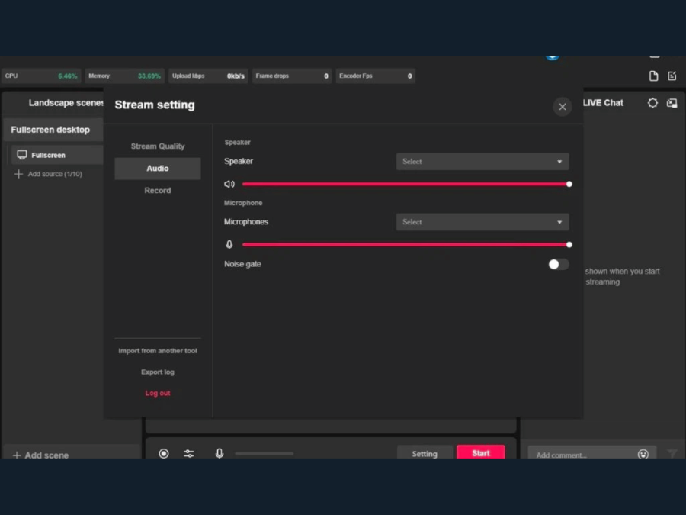This screenshot has height=515, width=686.
Task: Open the audio mixer sliders icon
Action: tap(188, 453)
